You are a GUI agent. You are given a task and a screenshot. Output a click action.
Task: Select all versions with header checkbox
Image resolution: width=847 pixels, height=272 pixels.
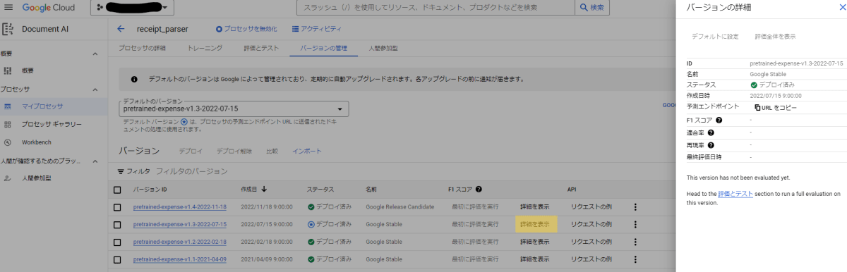pos(117,190)
